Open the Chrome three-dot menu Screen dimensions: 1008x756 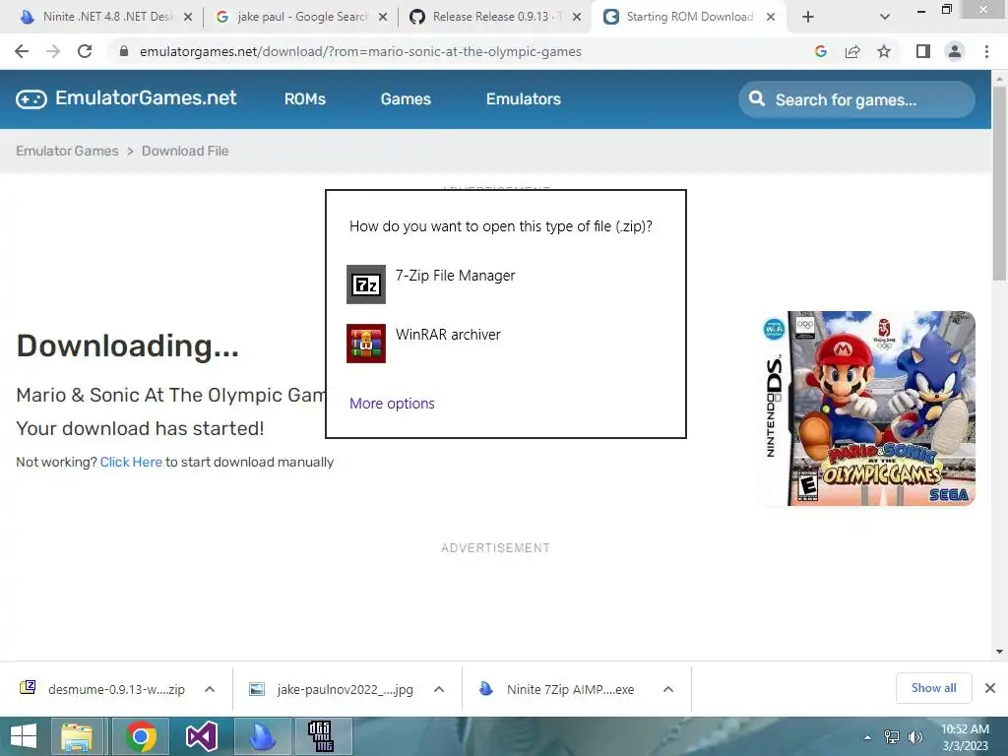[x=986, y=51]
